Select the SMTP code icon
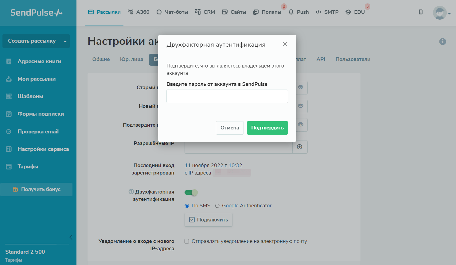The height and width of the screenshot is (265, 456). pyautogui.click(x=319, y=12)
